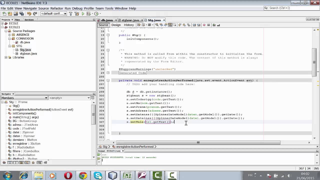Click the Shift Line Left icon
Screen dimensions: 320x180
(194, 25)
